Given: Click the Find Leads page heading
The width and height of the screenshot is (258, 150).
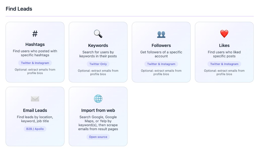Looking at the screenshot, I should pyautogui.click(x=19, y=9).
